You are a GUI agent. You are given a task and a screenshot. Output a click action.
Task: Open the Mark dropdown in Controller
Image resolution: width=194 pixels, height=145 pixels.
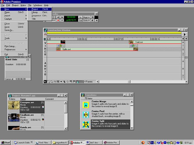(86, 17)
